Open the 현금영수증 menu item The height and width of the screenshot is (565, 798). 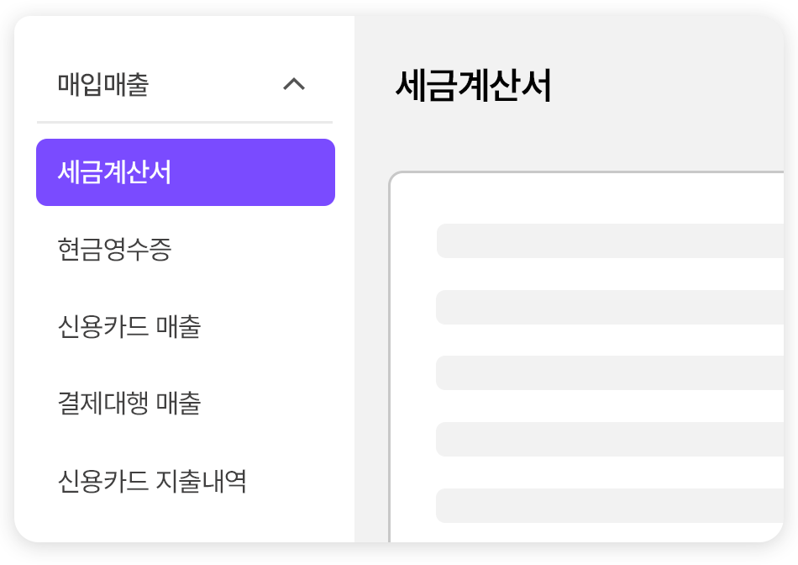(x=114, y=250)
